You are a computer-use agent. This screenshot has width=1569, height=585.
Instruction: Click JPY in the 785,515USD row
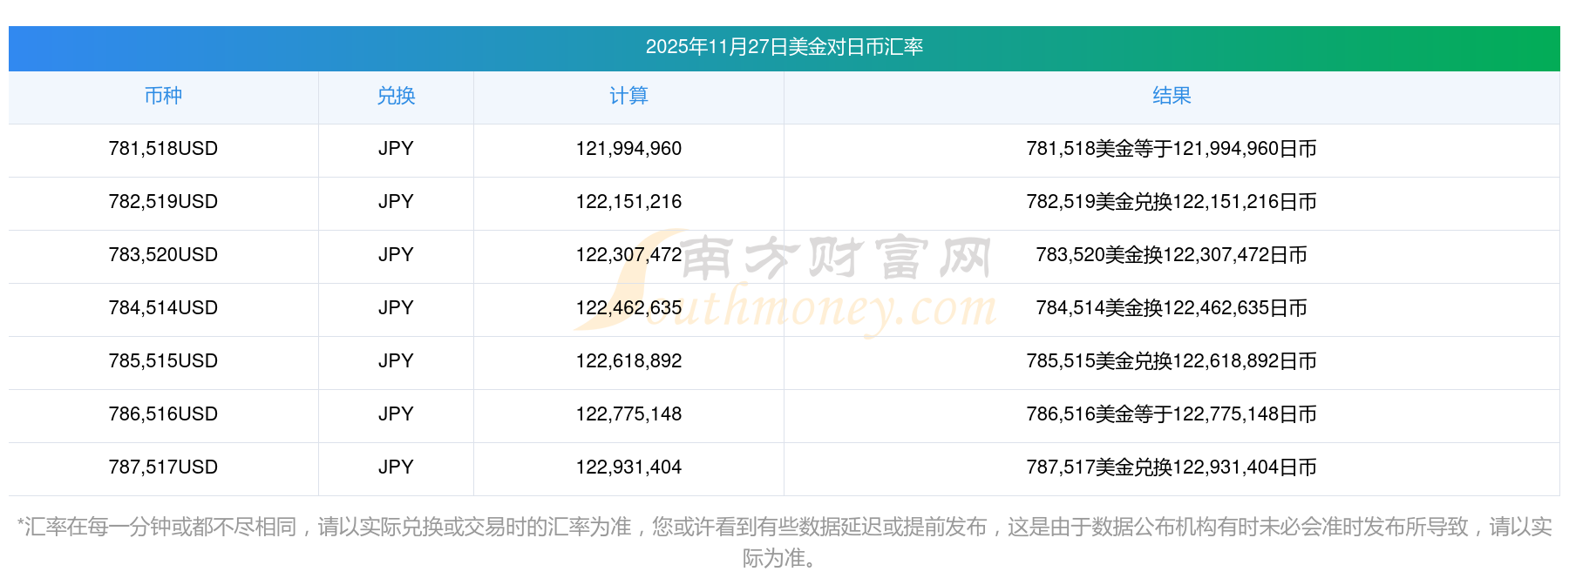[396, 361]
